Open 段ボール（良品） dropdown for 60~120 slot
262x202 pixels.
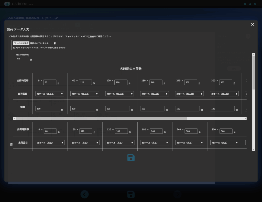(85, 143)
